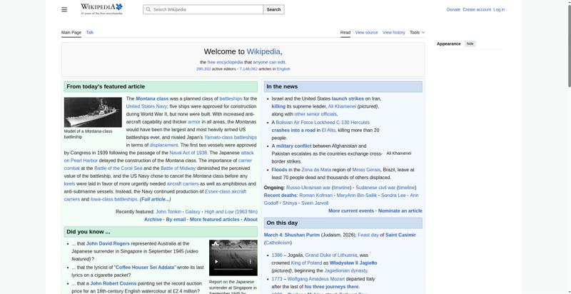This screenshot has height=294, width=571.
Task: Open the View history tab
Action: click(x=393, y=32)
